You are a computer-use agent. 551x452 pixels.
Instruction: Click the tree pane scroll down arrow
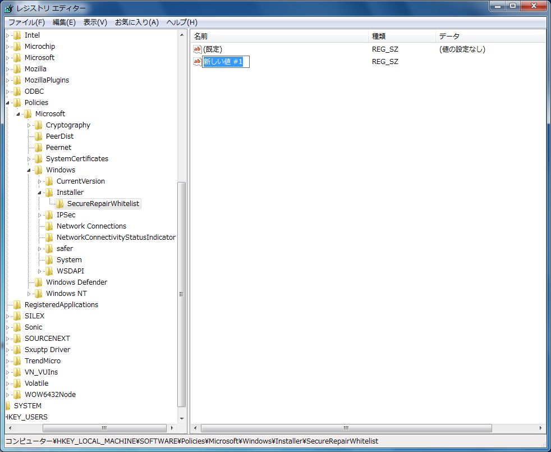tap(182, 418)
